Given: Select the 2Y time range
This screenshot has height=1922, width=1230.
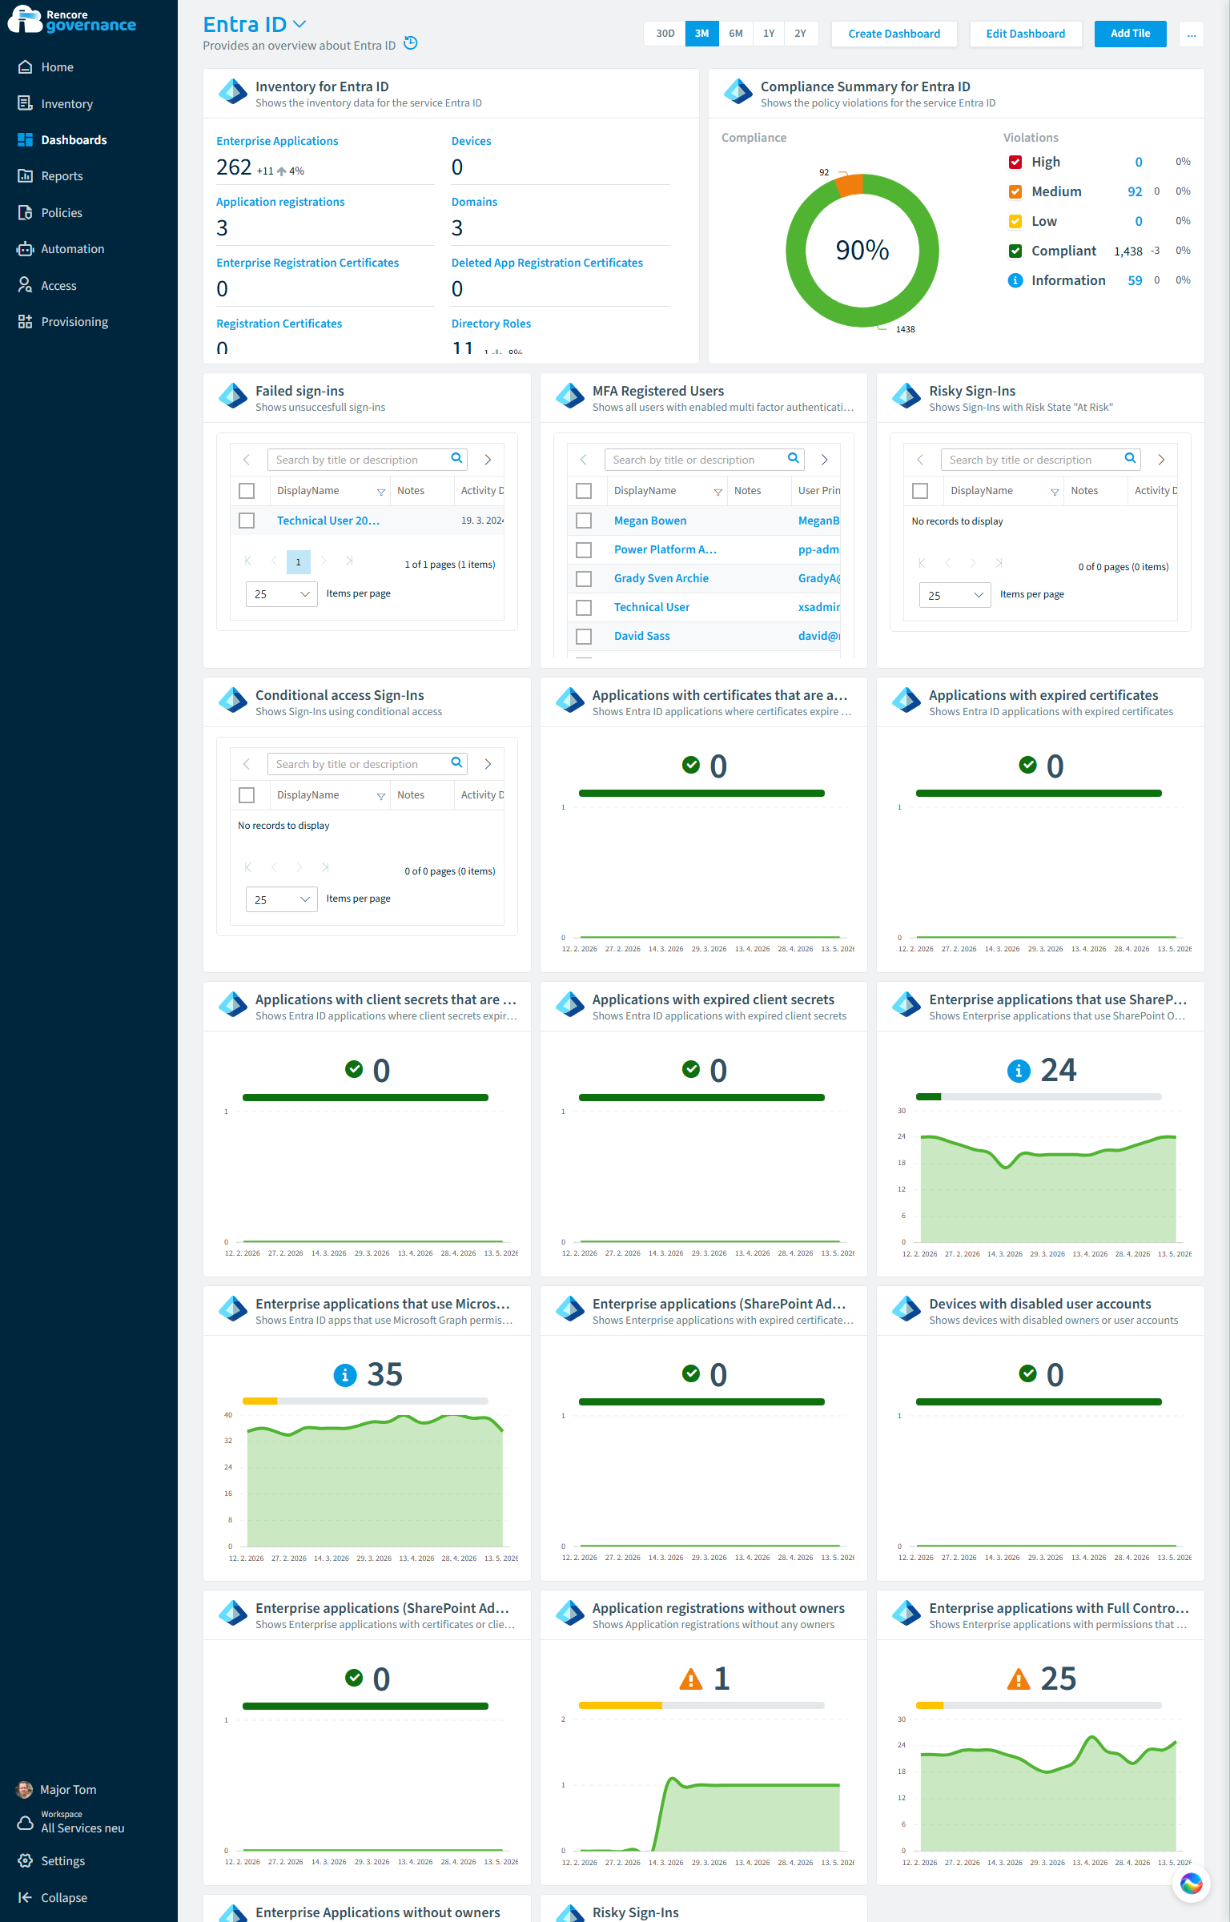Looking at the screenshot, I should click(x=801, y=34).
